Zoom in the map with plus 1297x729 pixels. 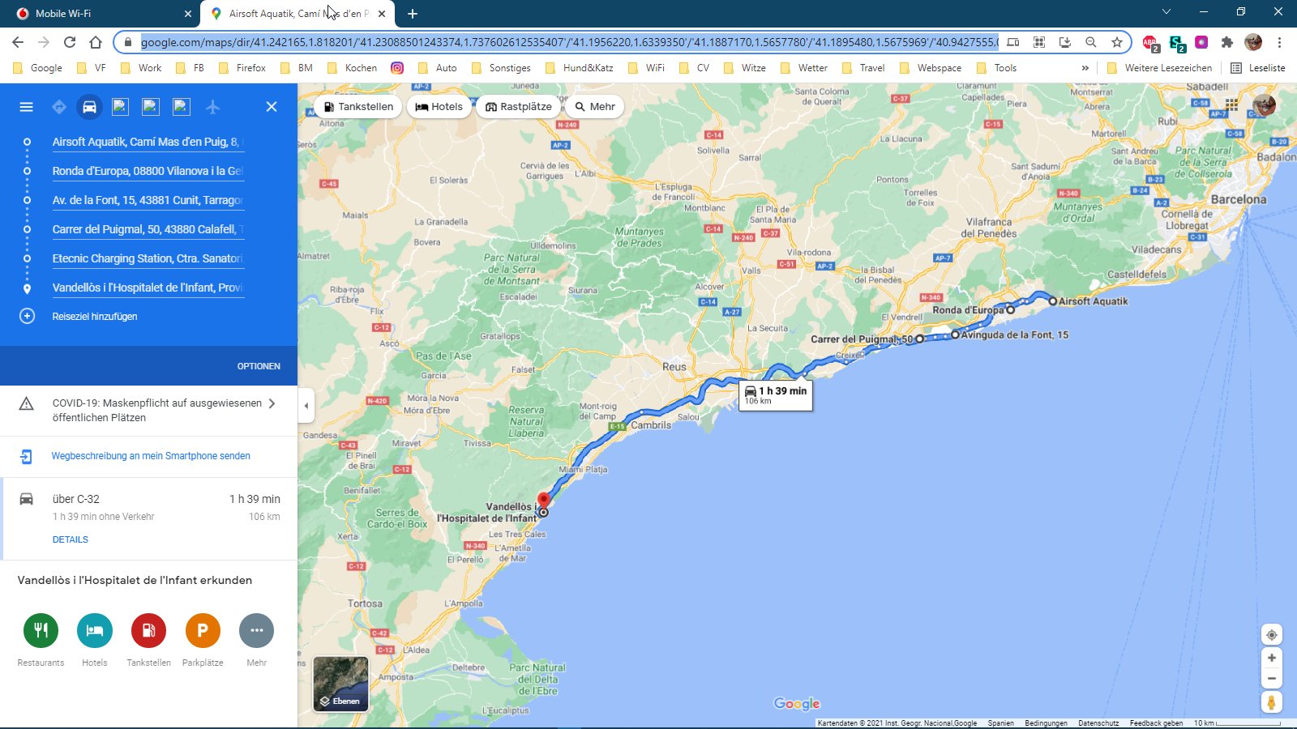[1271, 658]
